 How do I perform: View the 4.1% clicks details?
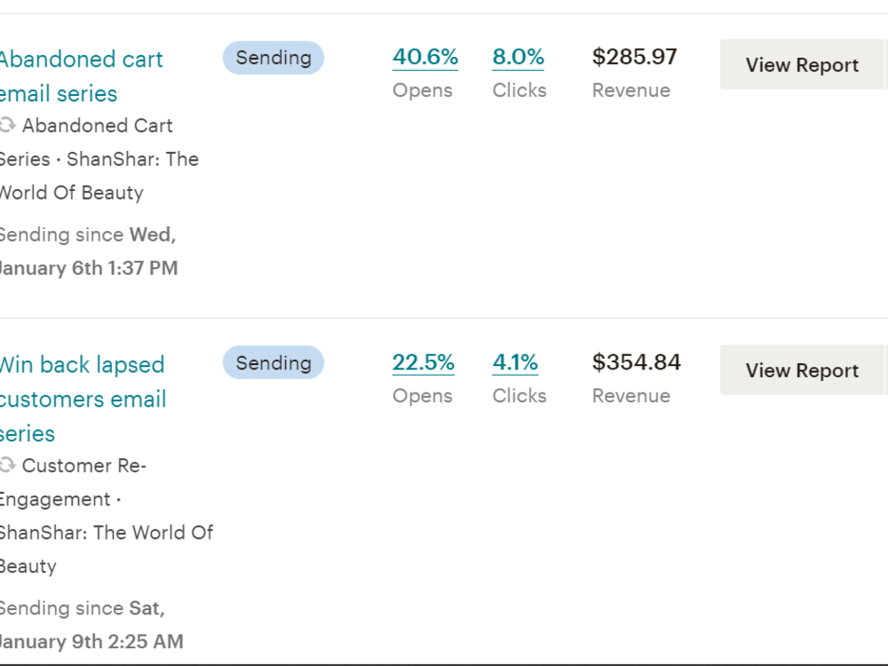point(515,362)
